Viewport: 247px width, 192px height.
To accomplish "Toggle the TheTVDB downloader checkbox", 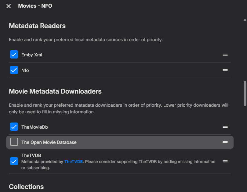I will click(14, 162).
